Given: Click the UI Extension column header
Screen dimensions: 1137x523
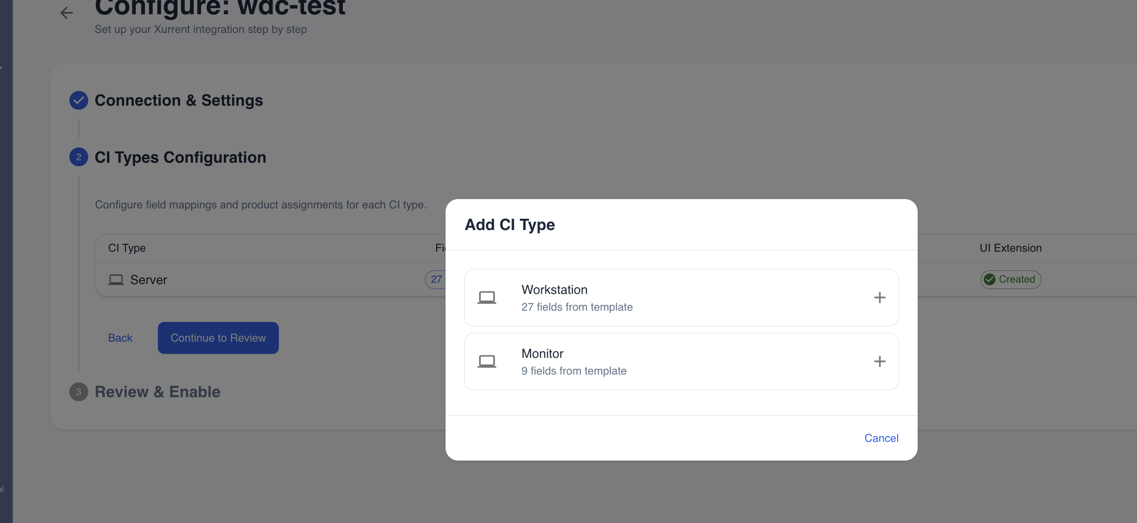Looking at the screenshot, I should click(1011, 248).
